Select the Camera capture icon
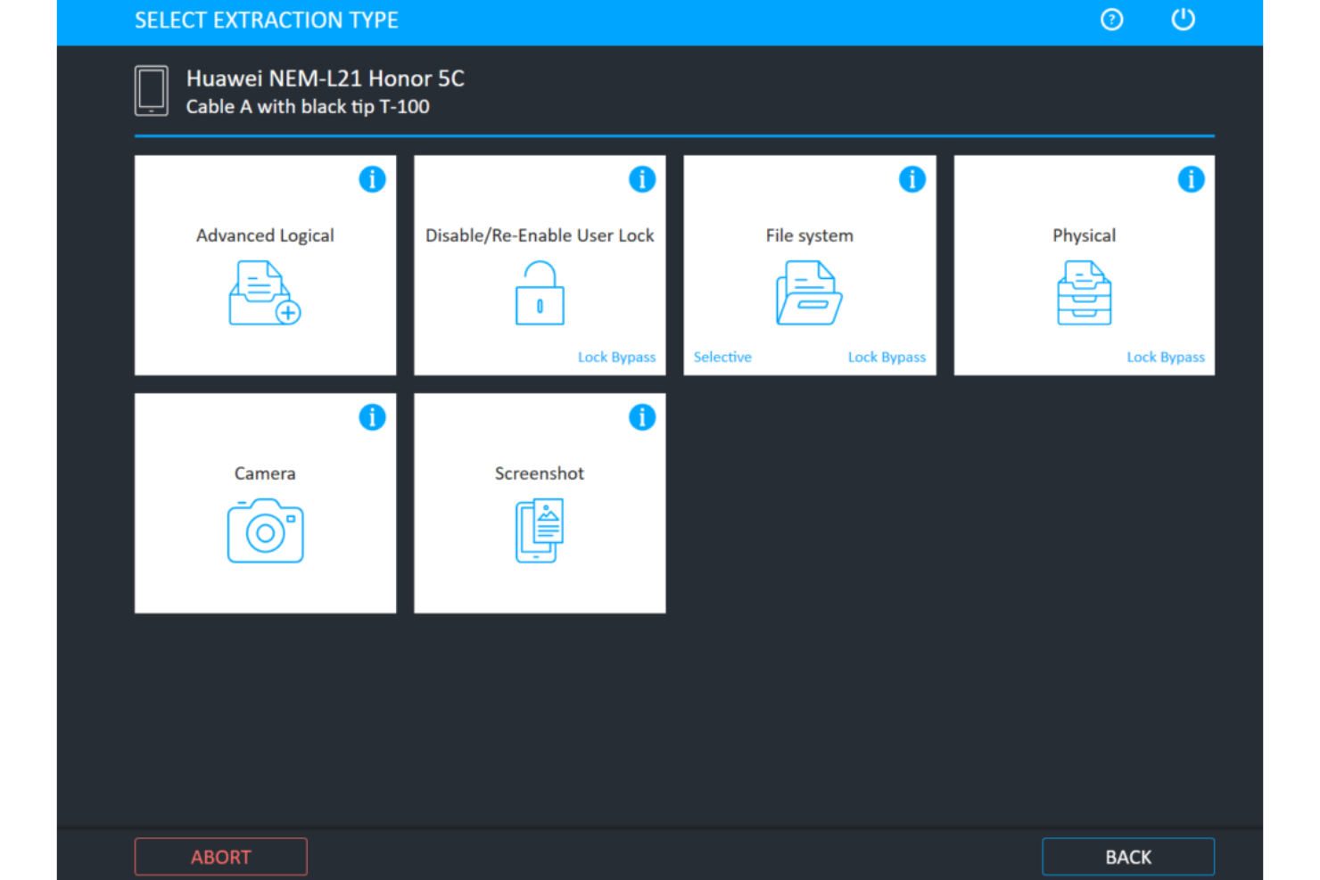The width and height of the screenshot is (1320, 880). tap(265, 530)
